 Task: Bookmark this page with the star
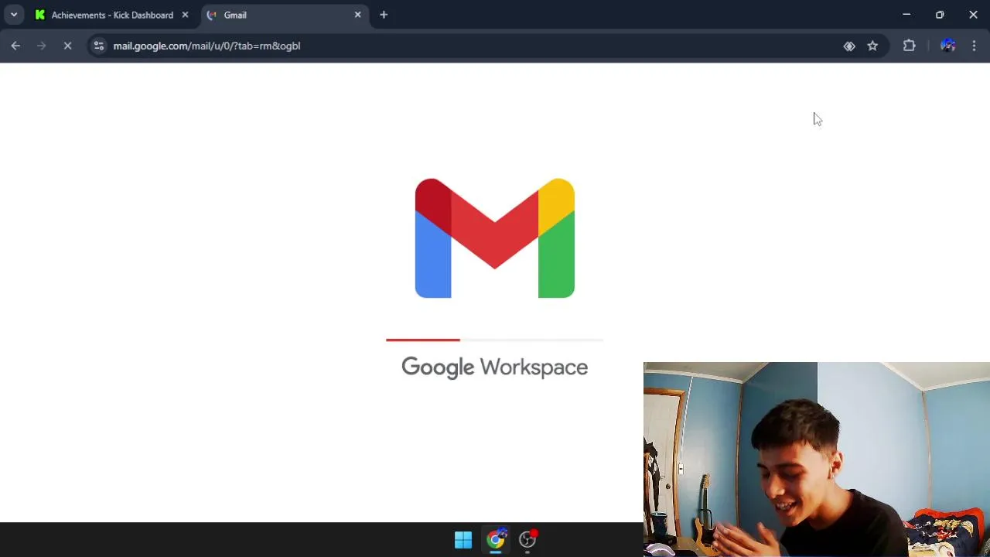point(872,46)
